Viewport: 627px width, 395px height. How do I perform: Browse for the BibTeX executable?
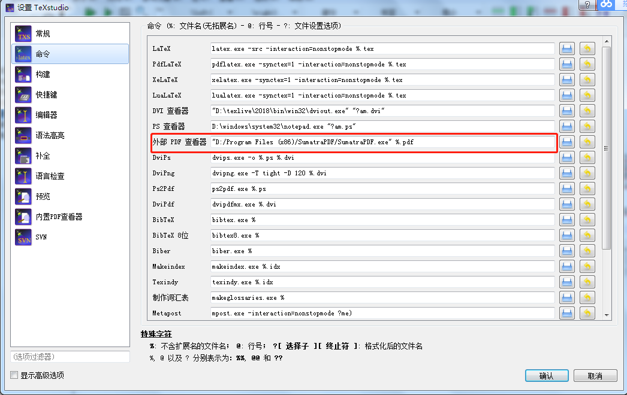(x=566, y=220)
